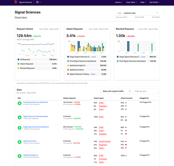174x166 pixels.
Task: Click more link on Stage Signal Sciences in Blocked Requests
Action: tap(143, 57)
